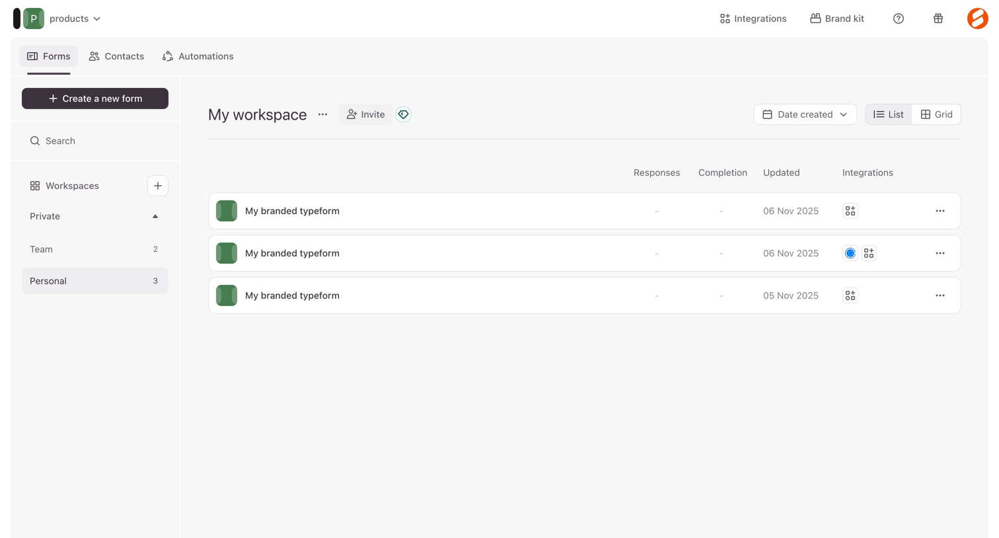Screen dimensions: 999x538
Task: Click the add integrations icon in the 05 Nov 2025 row
Action: (850, 295)
